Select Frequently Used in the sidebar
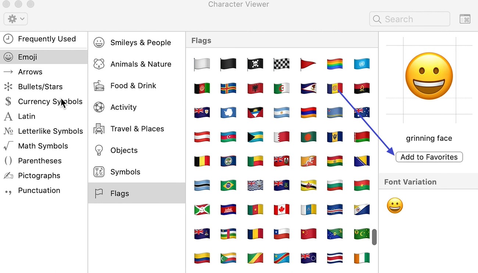The height and width of the screenshot is (273, 478). 44,39
